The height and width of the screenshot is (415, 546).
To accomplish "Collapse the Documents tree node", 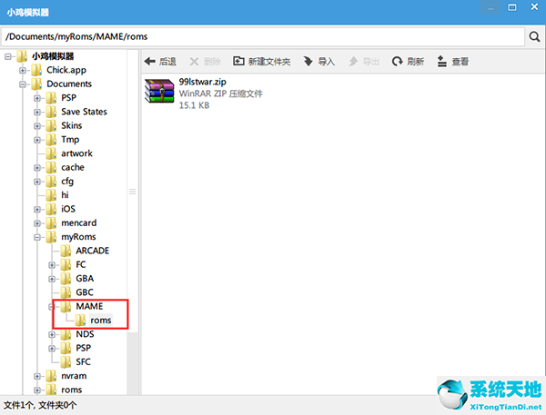I will click(23, 84).
